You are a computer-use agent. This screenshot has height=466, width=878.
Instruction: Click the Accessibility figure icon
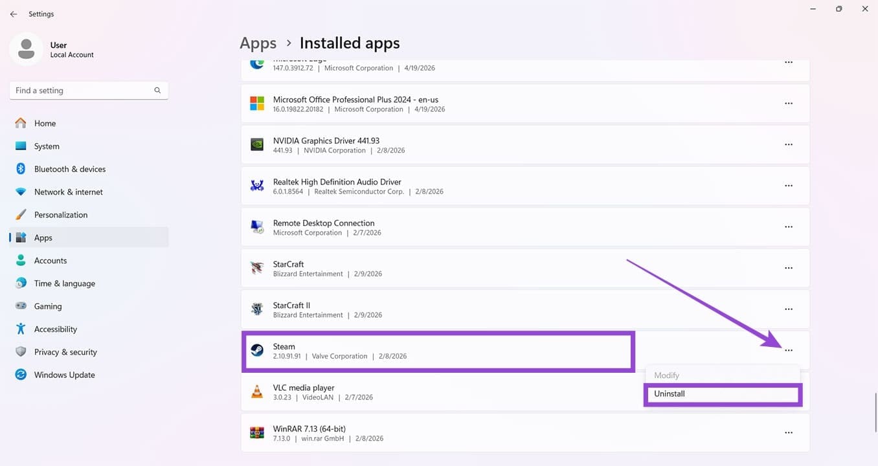(x=21, y=329)
